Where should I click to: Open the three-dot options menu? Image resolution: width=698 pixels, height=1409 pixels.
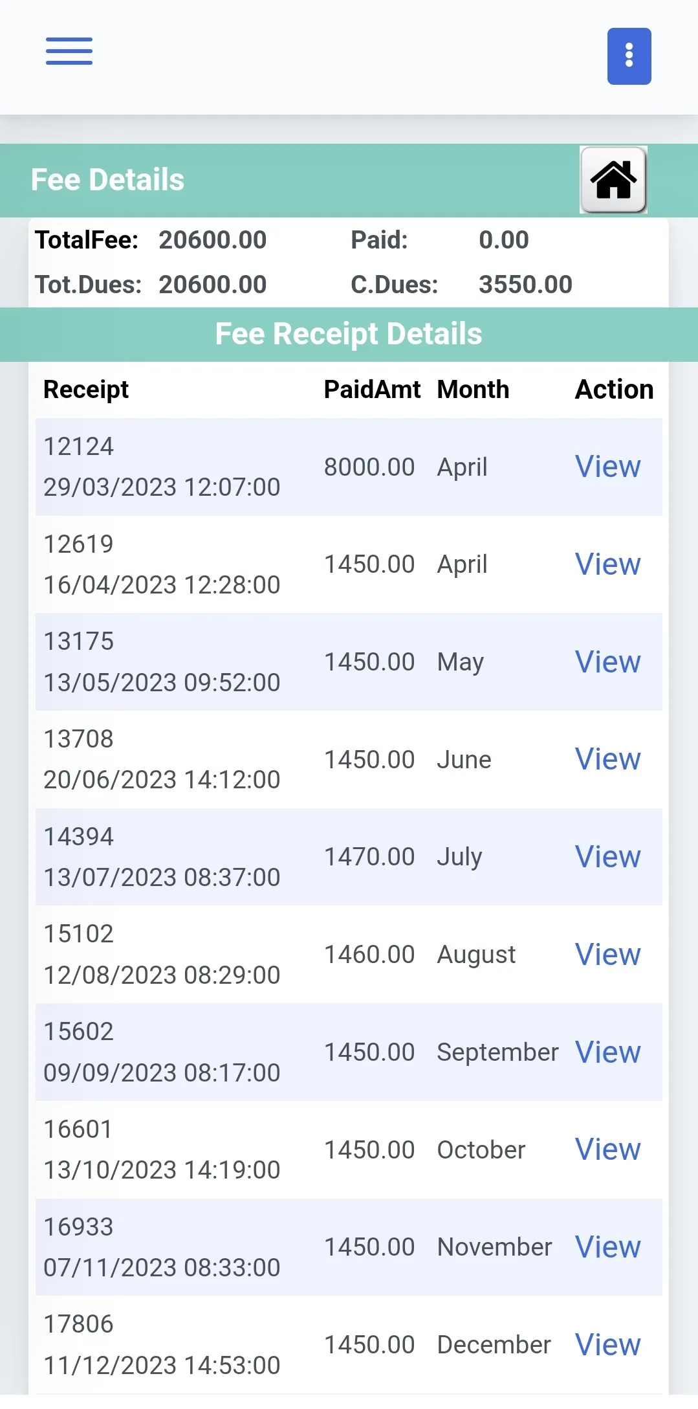(x=629, y=56)
